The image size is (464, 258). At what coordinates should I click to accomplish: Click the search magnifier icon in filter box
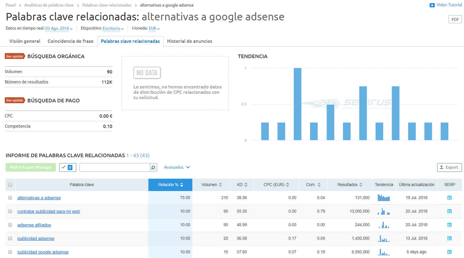pyautogui.click(x=153, y=167)
